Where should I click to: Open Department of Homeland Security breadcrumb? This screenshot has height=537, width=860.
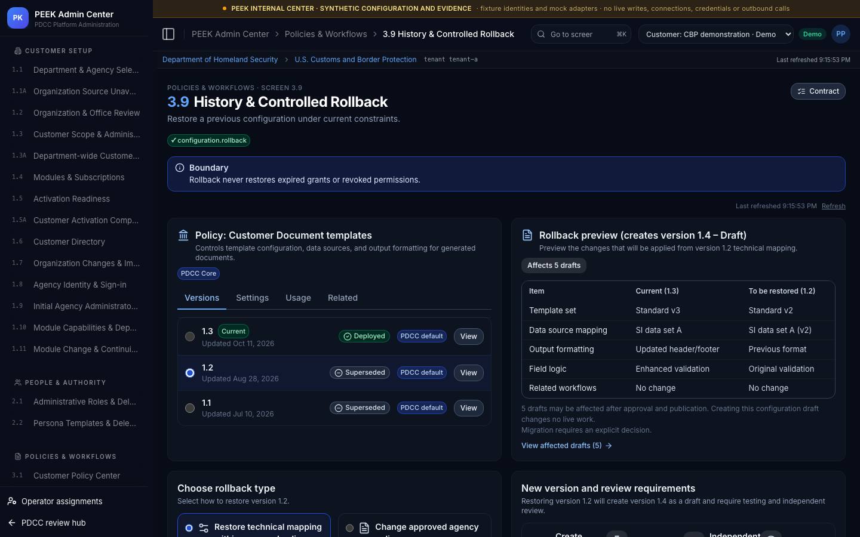coord(220,60)
